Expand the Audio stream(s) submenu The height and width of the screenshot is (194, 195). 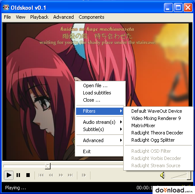pyautogui.click(x=99, y=122)
